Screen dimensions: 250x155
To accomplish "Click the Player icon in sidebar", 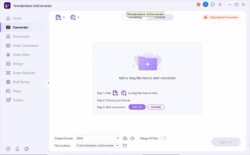I will pos(8,91).
